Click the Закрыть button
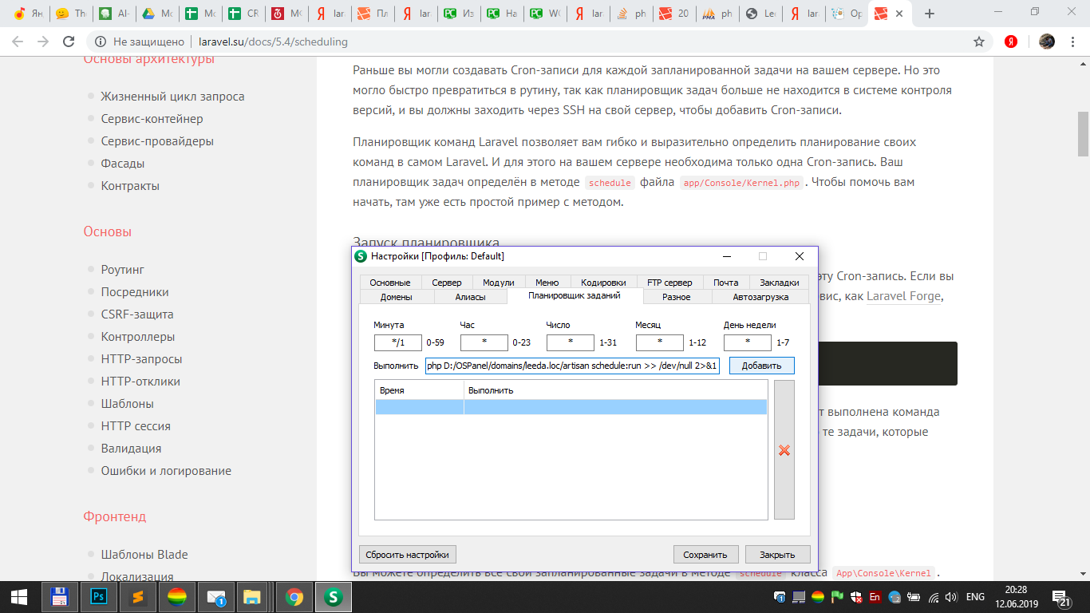 point(777,555)
